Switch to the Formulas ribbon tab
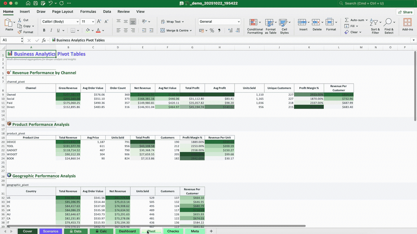This screenshot has height=234, width=417. pyautogui.click(x=88, y=11)
